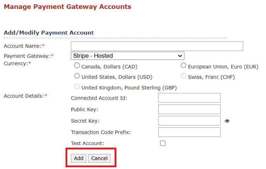
Task: Select United Kingdom, Pound Sterling (GBP) radio
Action: coord(77,86)
